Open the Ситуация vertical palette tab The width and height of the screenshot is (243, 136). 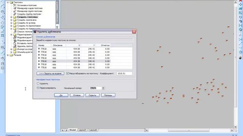pos(57,18)
